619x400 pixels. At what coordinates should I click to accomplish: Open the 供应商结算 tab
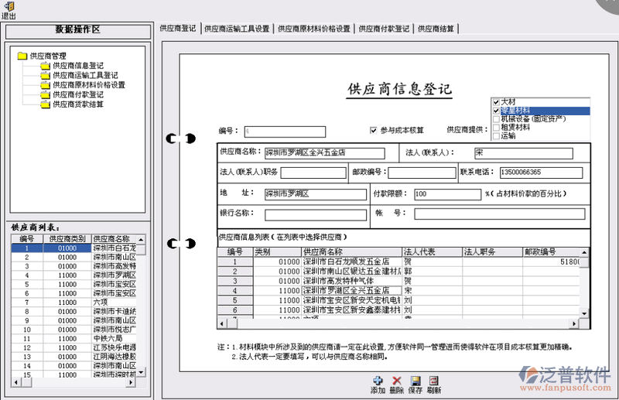436,29
